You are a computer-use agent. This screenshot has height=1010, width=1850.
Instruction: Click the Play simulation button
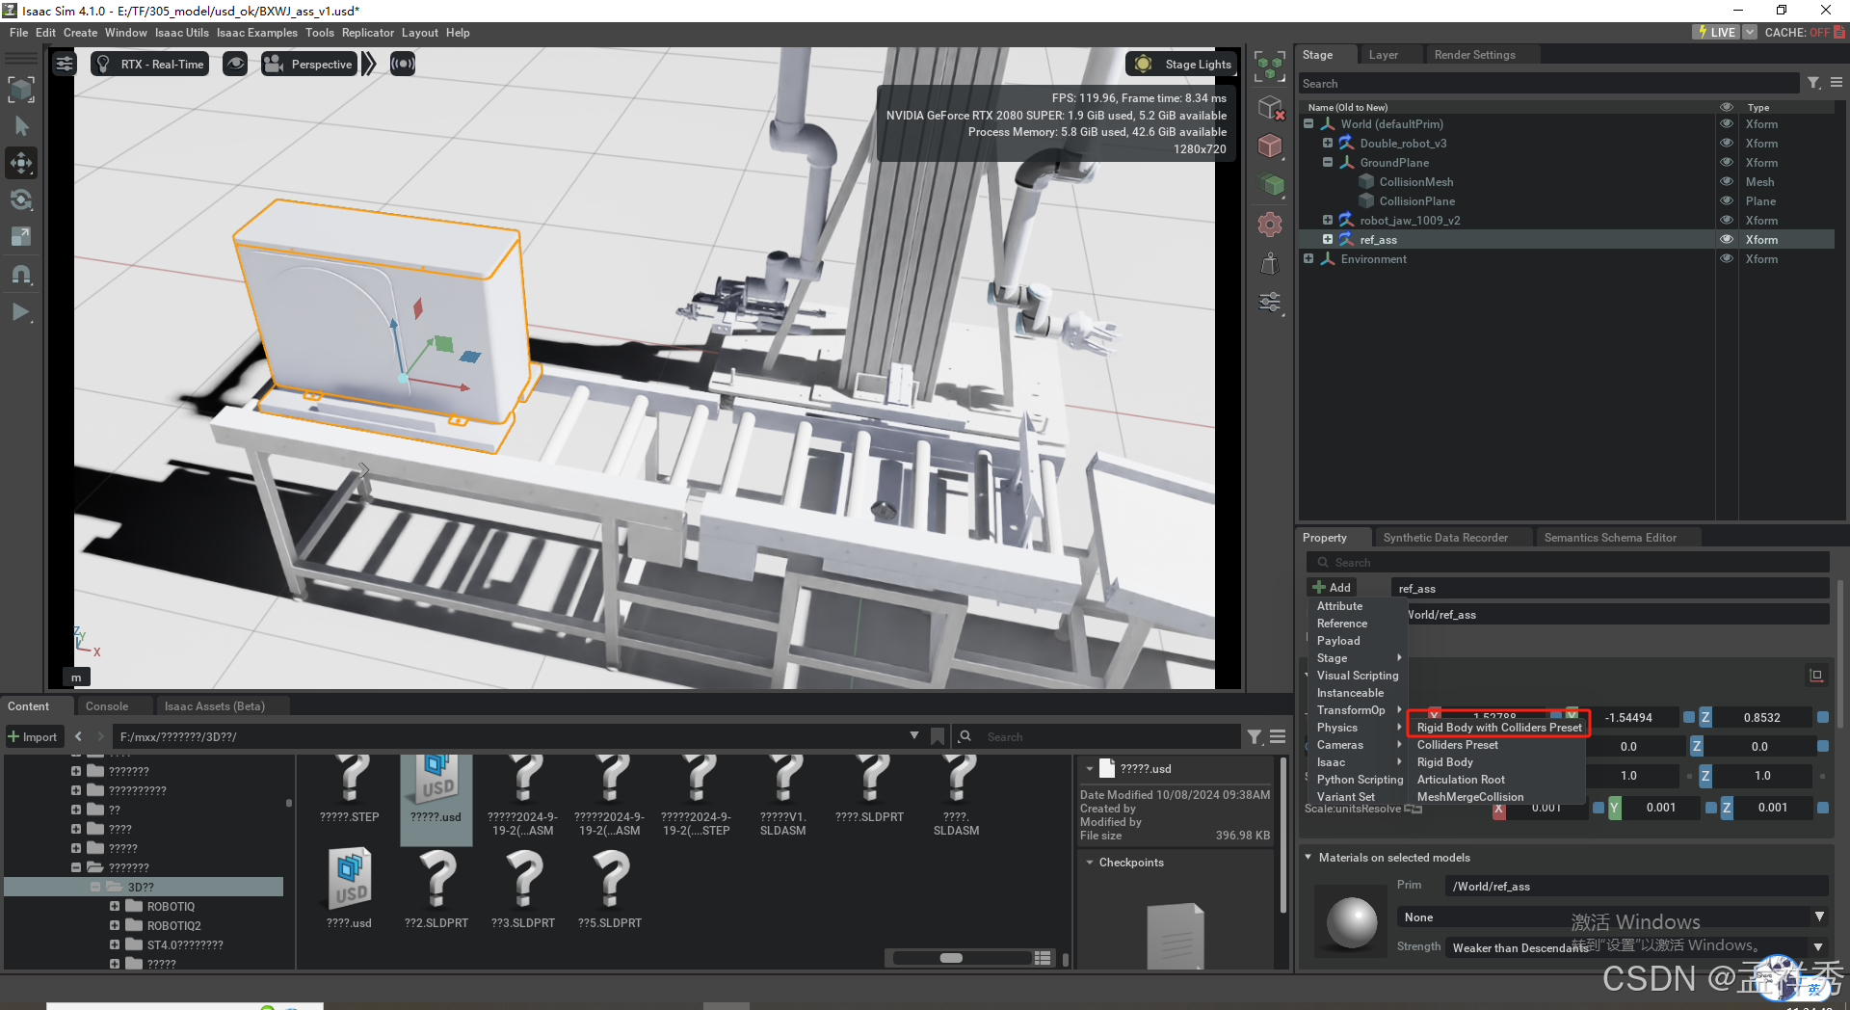click(21, 312)
